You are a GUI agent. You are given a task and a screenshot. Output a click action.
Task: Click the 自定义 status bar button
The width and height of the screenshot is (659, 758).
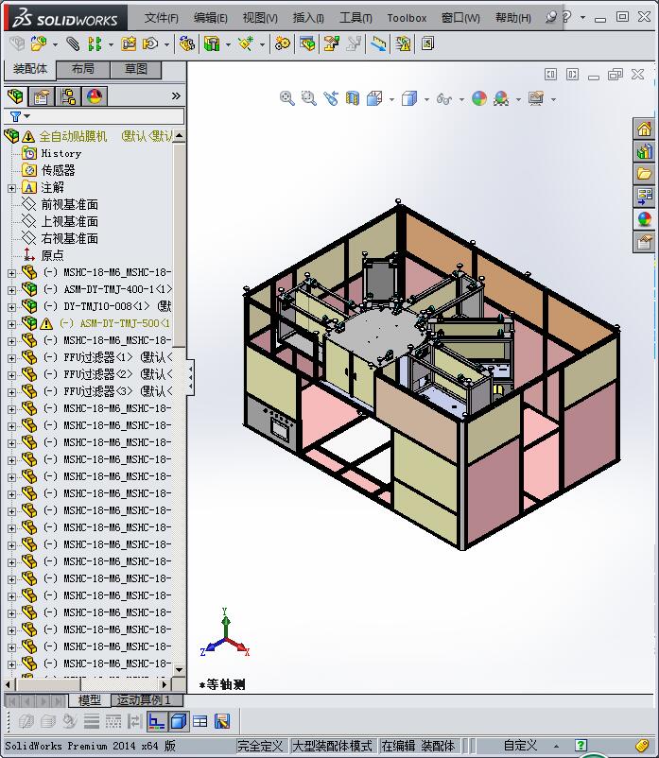pos(520,746)
